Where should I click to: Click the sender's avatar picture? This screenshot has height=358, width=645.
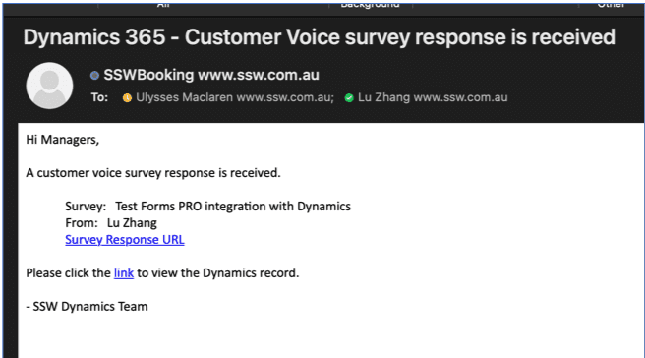(x=49, y=86)
